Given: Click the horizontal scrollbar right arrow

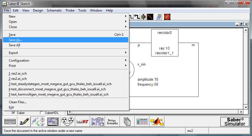Looking at the screenshot, I should [x=241, y=112].
